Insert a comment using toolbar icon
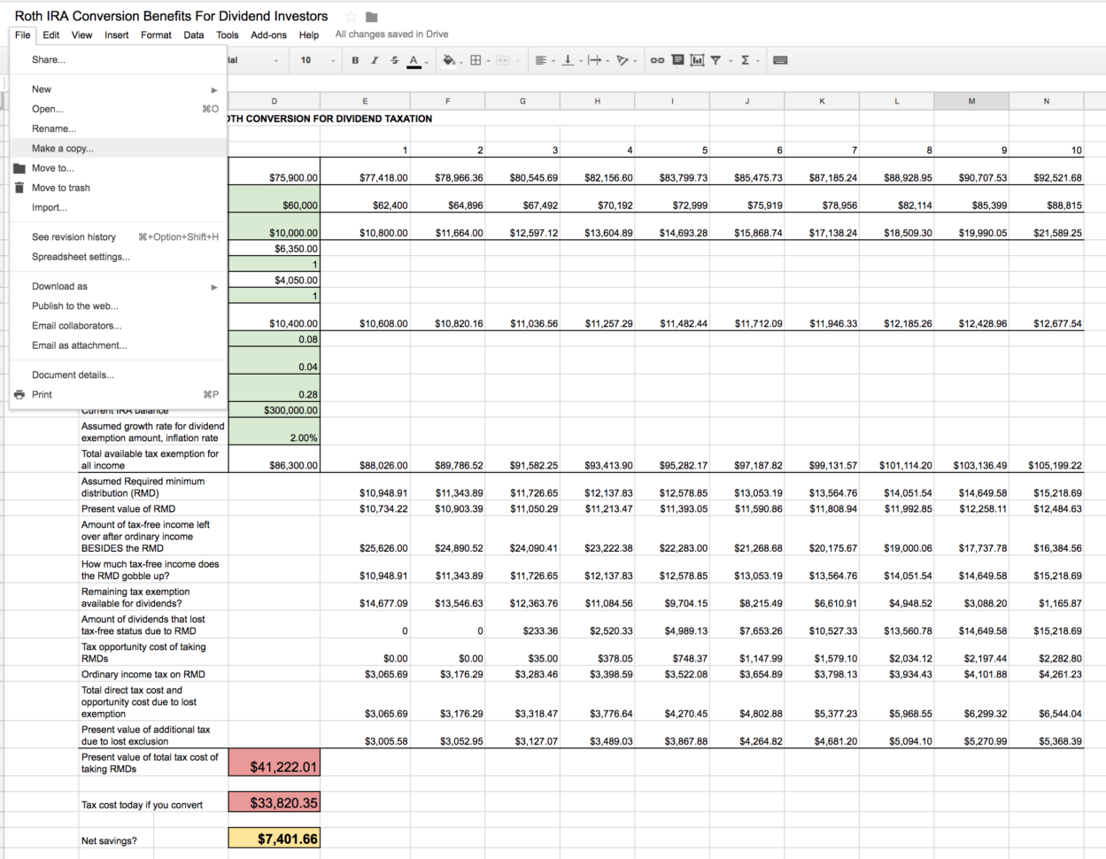 677,60
